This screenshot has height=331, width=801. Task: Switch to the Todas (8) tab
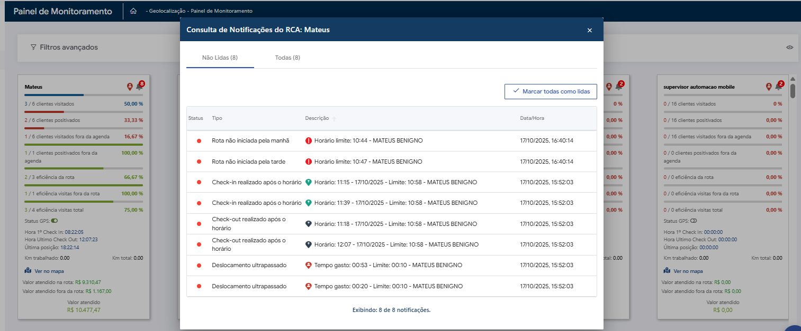pyautogui.click(x=287, y=58)
